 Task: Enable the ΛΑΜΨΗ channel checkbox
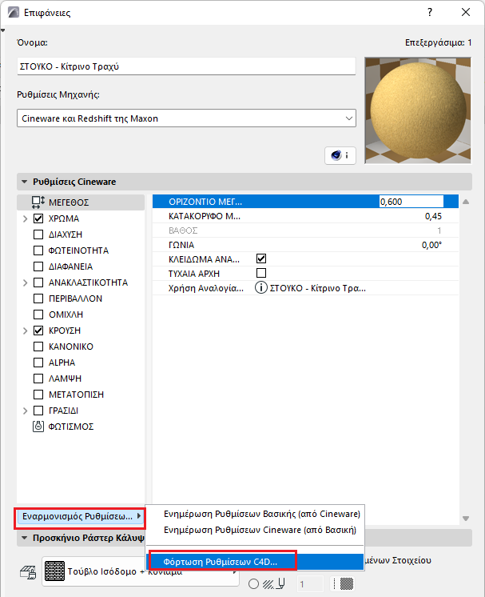click(38, 379)
